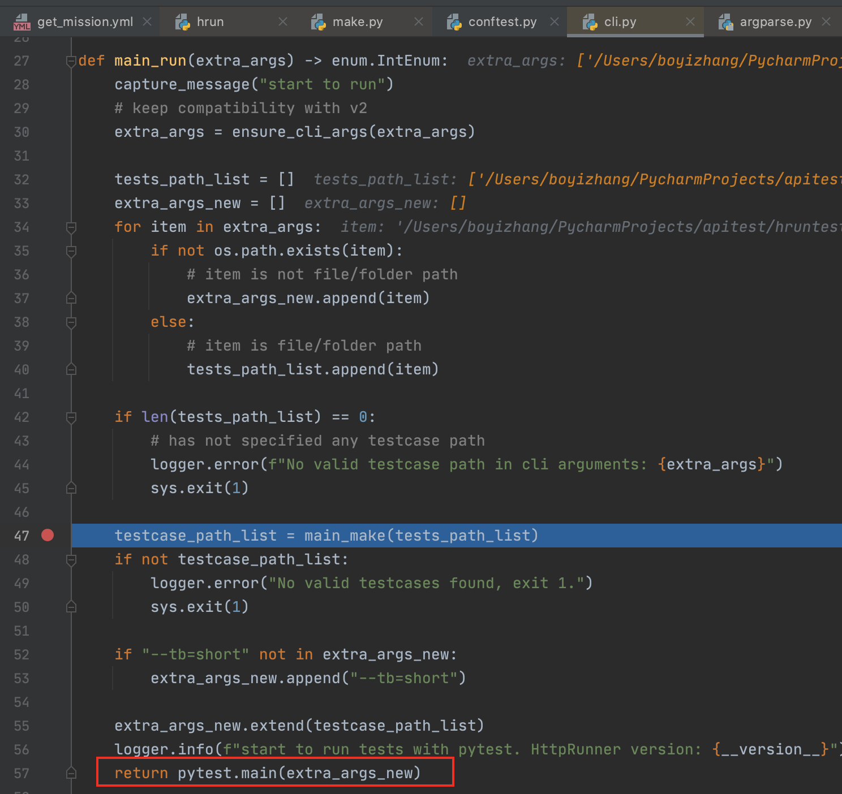The width and height of the screenshot is (842, 794).
Task: Click pytest.main on line 57
Action: 227,773
